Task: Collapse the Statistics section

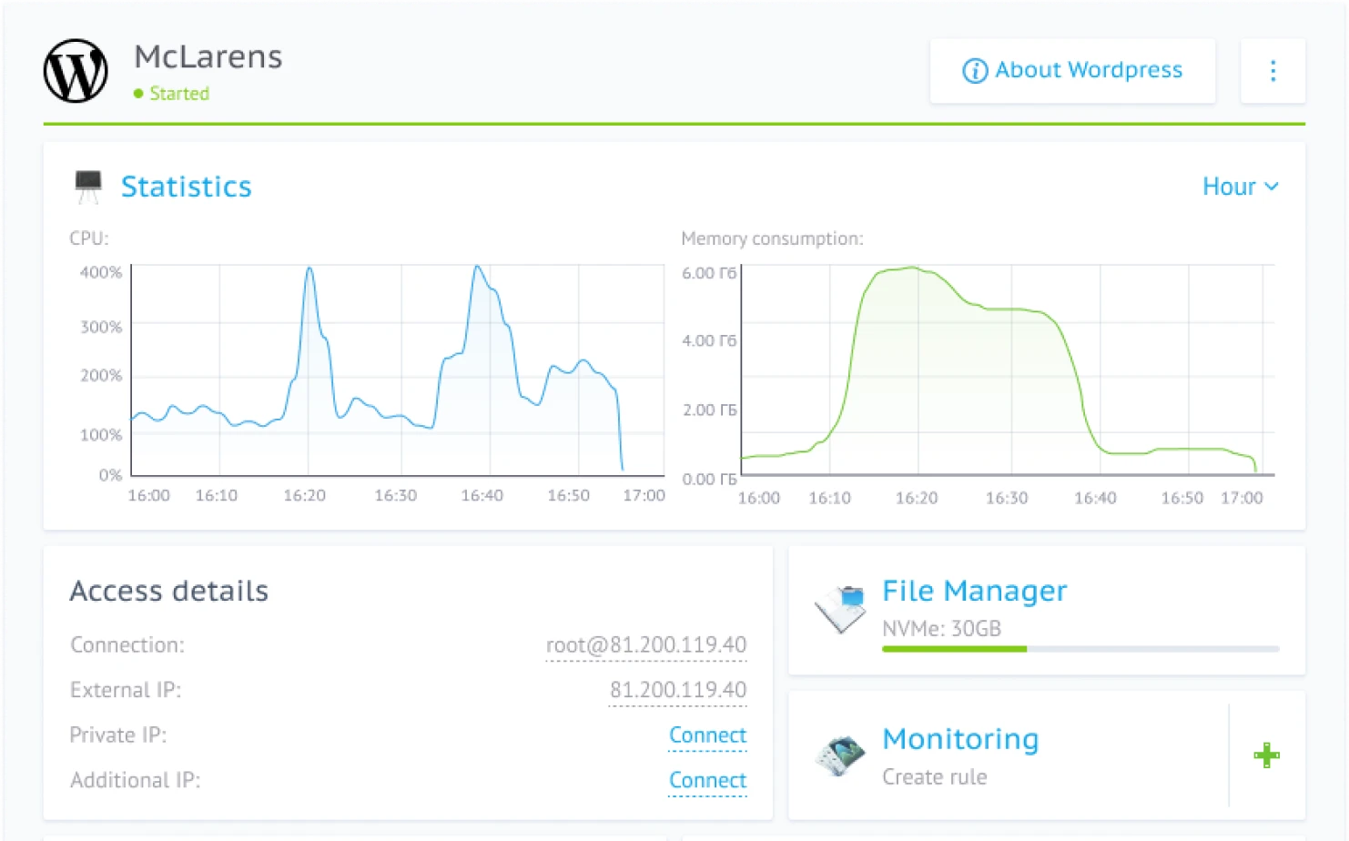Action: [187, 186]
